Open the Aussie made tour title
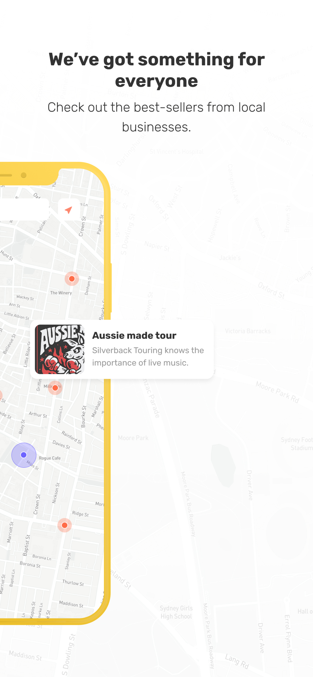The image size is (313, 677). (134, 335)
